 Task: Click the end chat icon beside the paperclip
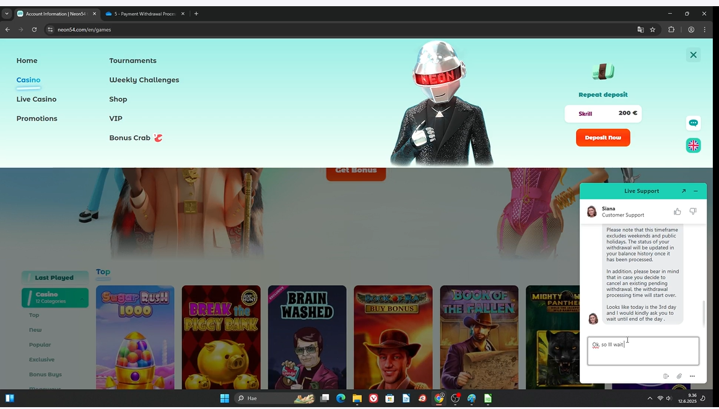[666, 376]
